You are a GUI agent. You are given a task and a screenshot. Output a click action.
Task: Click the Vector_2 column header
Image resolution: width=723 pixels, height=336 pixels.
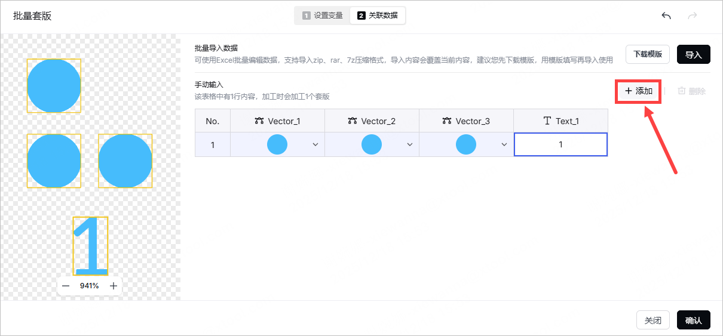coord(372,121)
